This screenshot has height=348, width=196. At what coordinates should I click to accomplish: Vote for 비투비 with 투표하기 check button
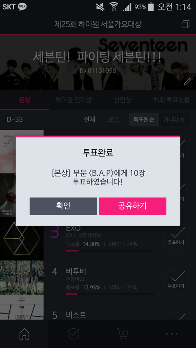pyautogui.click(x=176, y=282)
